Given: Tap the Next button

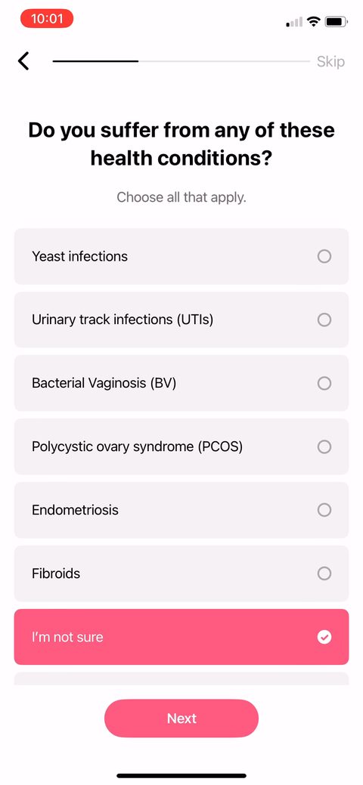Looking at the screenshot, I should (181, 718).
